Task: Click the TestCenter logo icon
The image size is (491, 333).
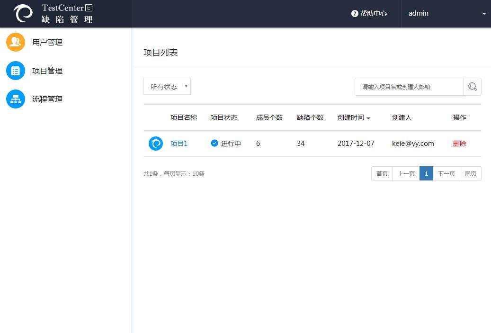Action: pos(22,13)
